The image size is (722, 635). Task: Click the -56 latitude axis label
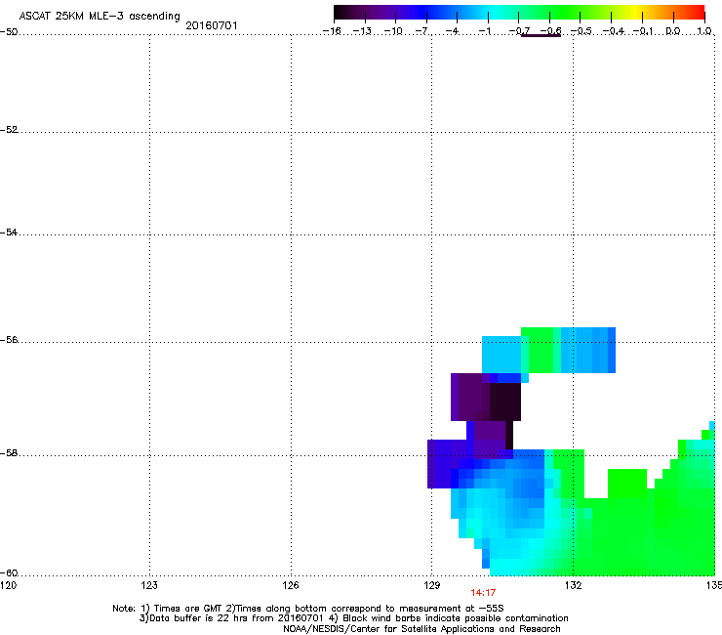[9, 340]
